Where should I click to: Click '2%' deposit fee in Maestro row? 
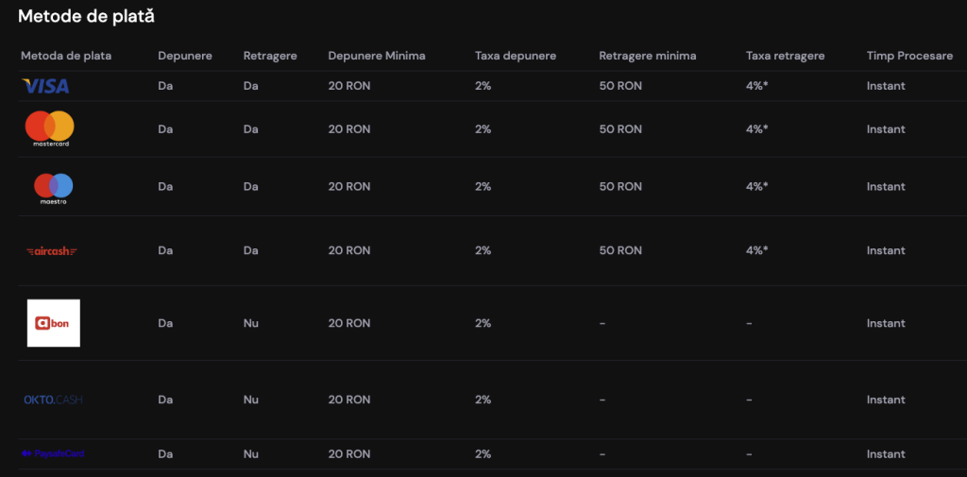(483, 186)
